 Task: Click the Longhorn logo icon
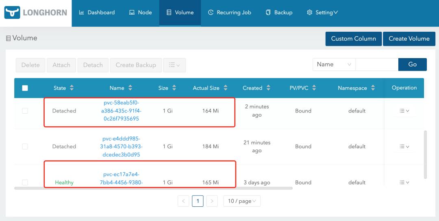tap(12, 13)
